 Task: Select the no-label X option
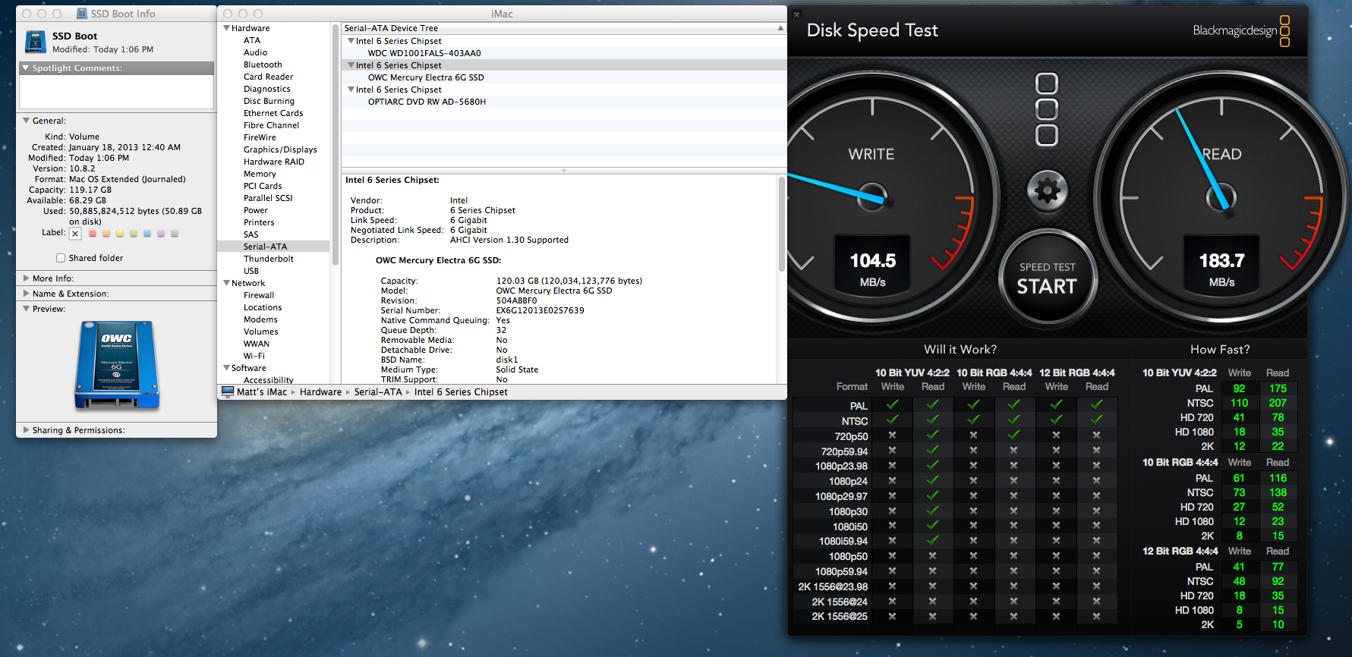coord(75,234)
